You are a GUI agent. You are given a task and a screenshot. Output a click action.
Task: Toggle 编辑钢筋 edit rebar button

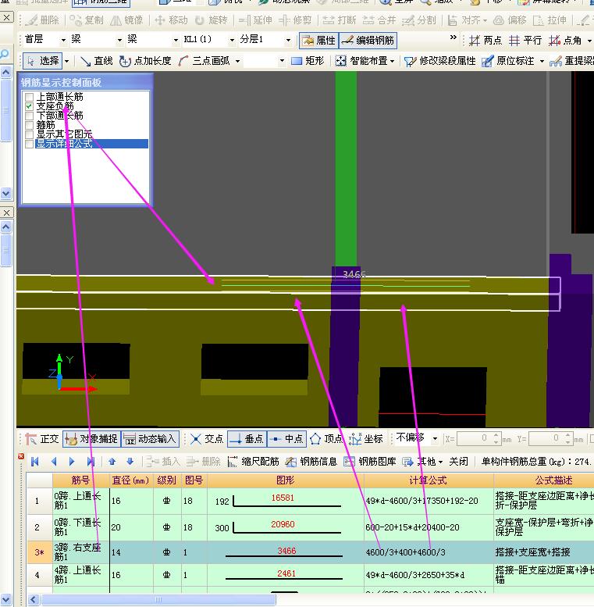click(x=368, y=41)
